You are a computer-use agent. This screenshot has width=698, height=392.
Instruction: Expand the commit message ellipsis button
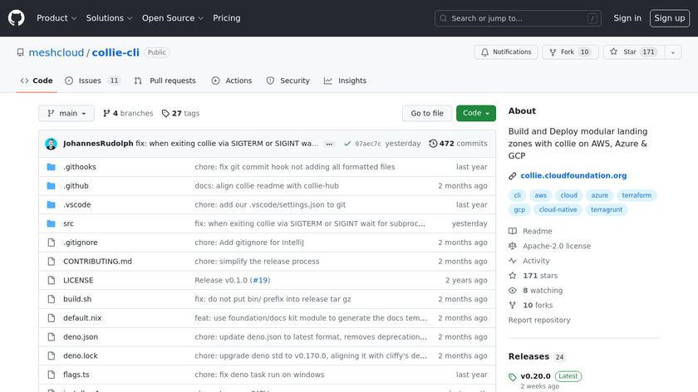pyautogui.click(x=329, y=145)
